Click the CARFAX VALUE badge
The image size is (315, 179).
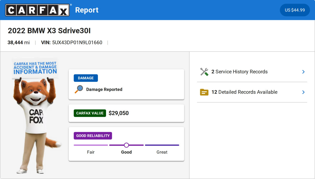90,113
